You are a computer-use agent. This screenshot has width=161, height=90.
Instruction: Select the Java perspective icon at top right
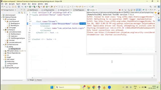[159, 7]
